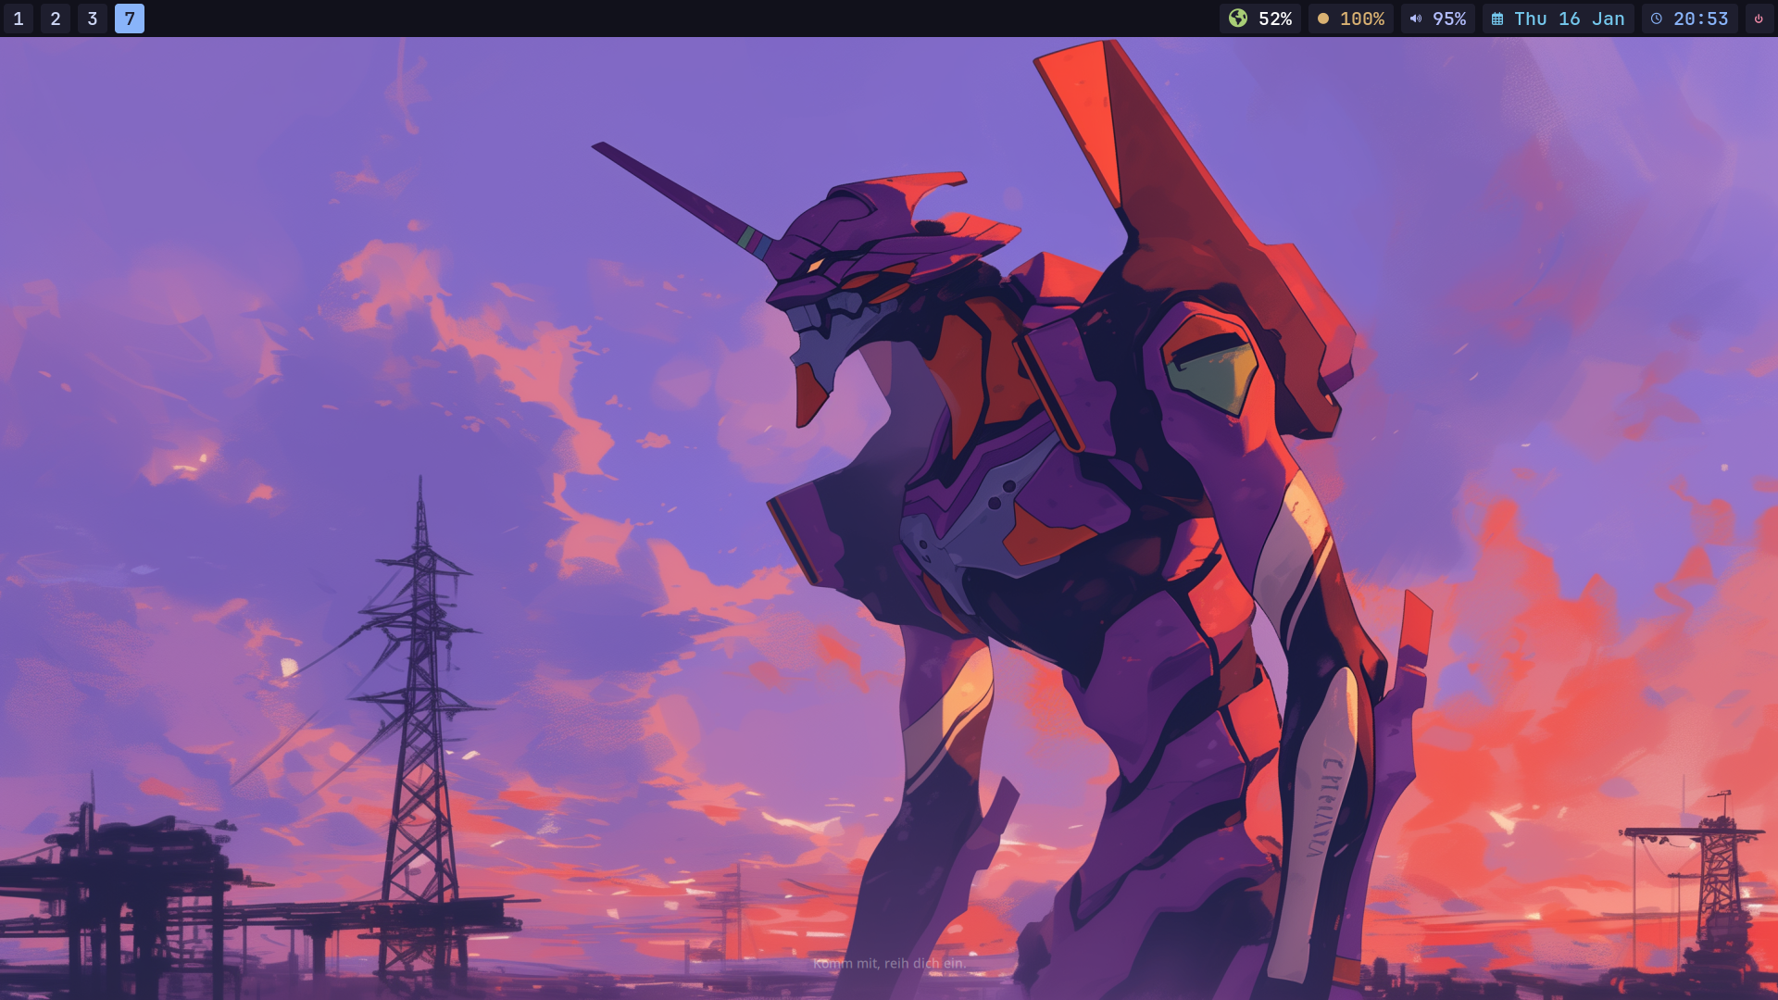Viewport: 1778px width, 1000px height.
Task: Expand the volume module showing 95%
Action: click(x=1437, y=19)
